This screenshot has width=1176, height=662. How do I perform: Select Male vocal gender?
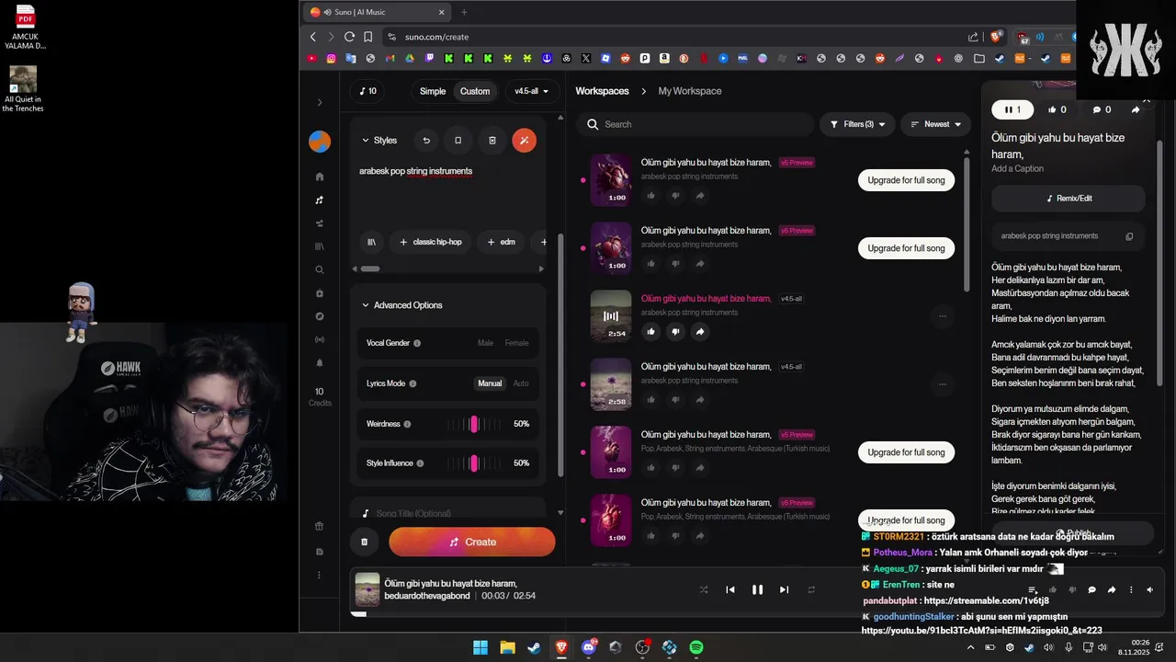click(485, 343)
